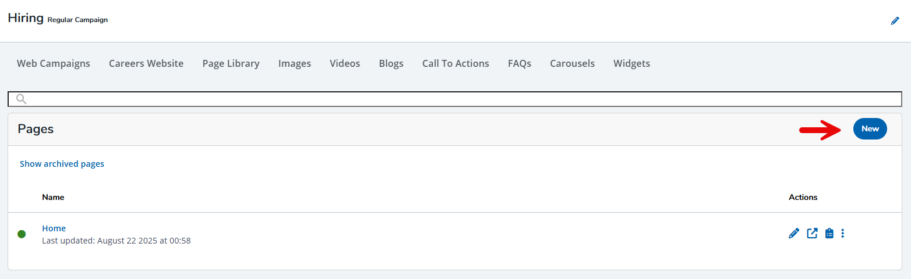The image size is (911, 279).
Task: Edit the Home page using pencil icon
Action: pos(793,234)
